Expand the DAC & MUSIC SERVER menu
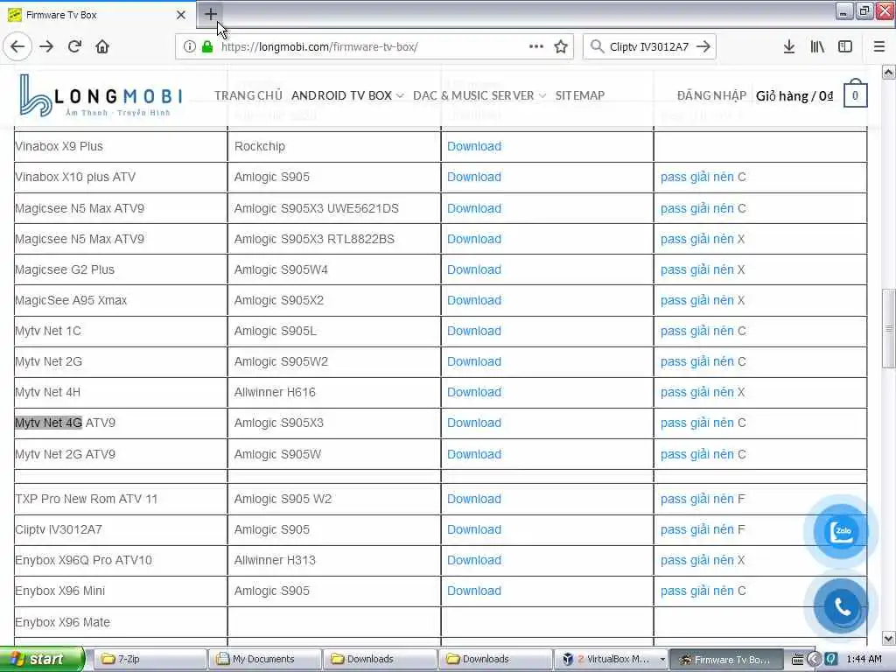Image resolution: width=896 pixels, height=672 pixels. pyautogui.click(x=479, y=95)
